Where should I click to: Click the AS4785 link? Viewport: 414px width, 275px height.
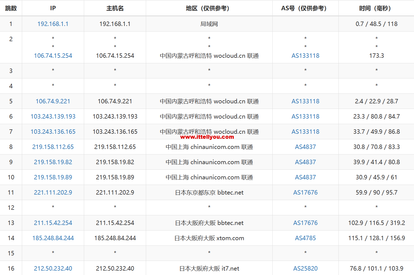coord(305,238)
